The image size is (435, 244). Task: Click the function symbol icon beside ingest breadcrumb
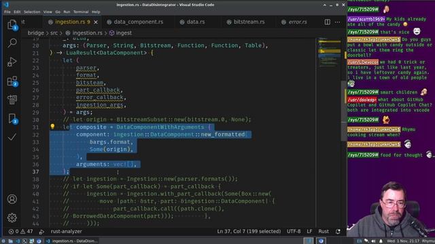click(x=111, y=33)
